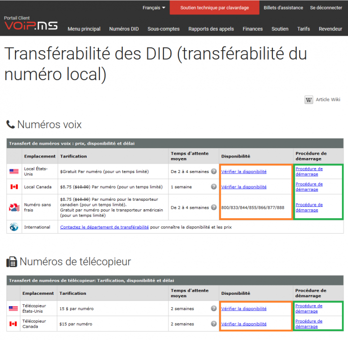Image resolution: width=348 pixels, height=340 pixels.
Task: Open Procédure de démarrage for Local Canada
Action: tap(309, 186)
